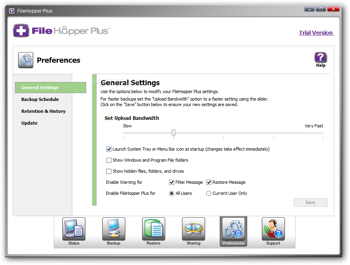Enable Show hidden files, folders, and drives
The height and width of the screenshot is (265, 350).
[x=109, y=172]
